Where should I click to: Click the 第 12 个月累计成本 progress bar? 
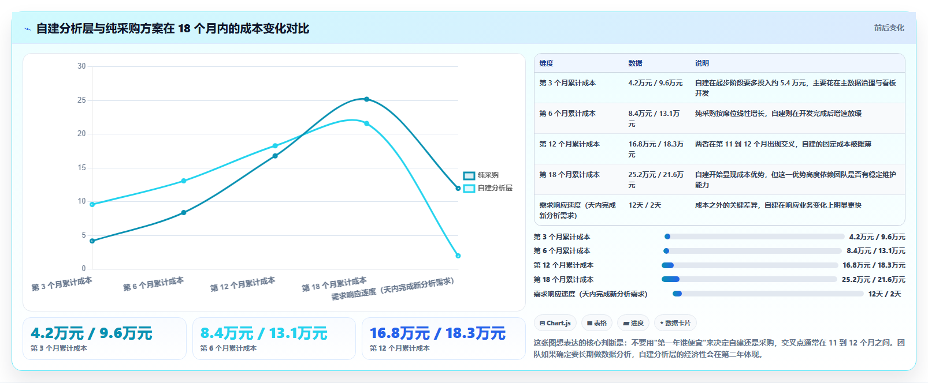coord(749,265)
